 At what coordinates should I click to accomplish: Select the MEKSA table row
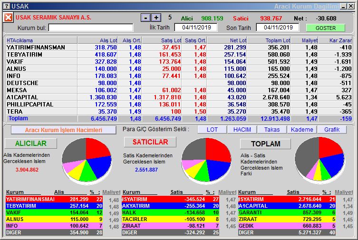(x=179, y=90)
